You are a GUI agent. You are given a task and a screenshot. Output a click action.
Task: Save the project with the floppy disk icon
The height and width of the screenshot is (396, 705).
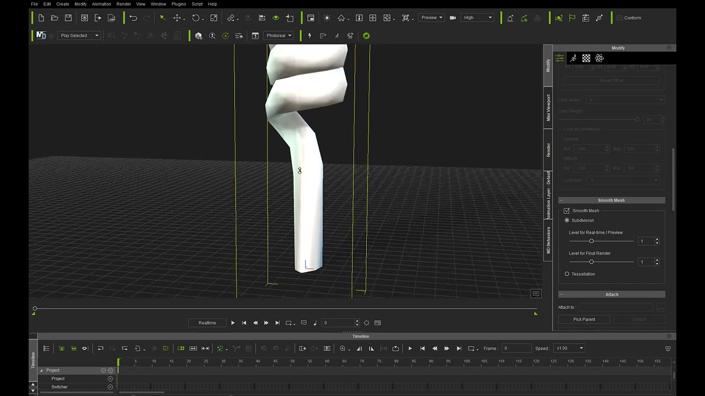point(68,18)
